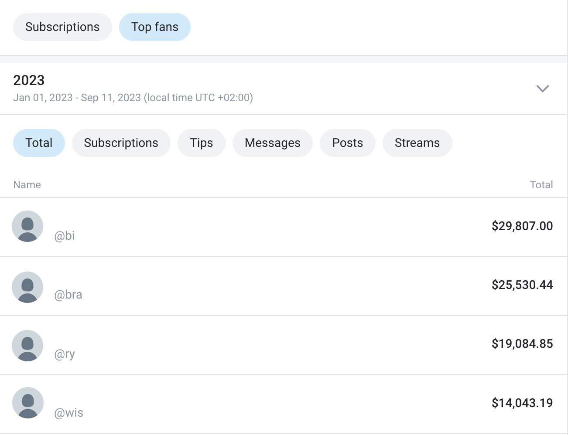Click the Name column header
The height and width of the screenshot is (435, 568).
click(x=27, y=185)
